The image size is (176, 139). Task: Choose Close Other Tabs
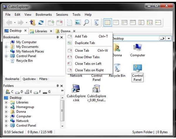(x=89, y=57)
